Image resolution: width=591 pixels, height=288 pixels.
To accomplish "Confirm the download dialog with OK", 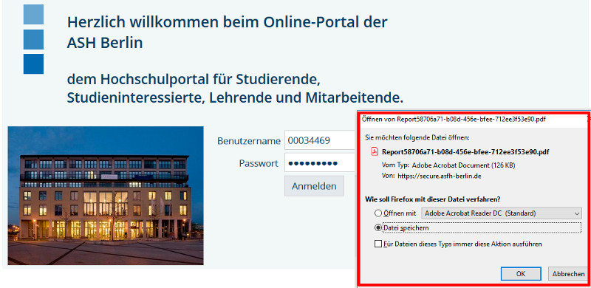I will pyautogui.click(x=521, y=274).
